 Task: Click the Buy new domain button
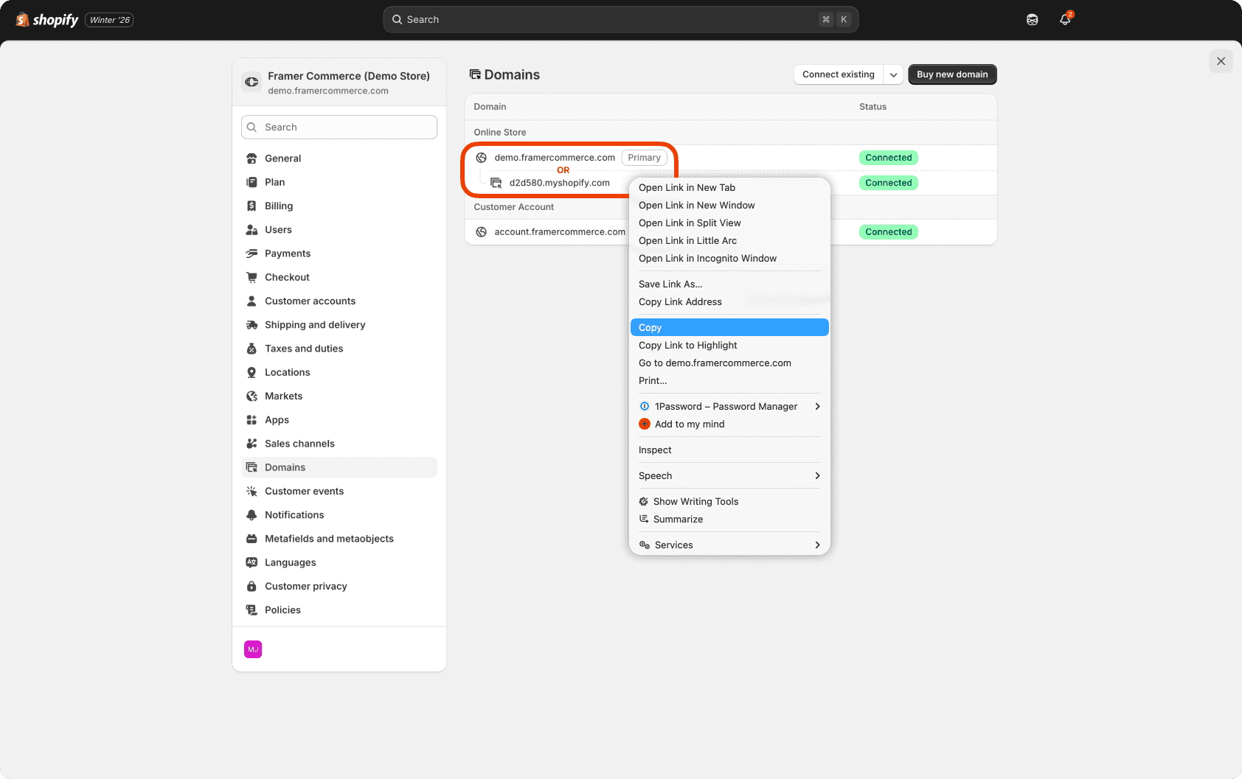point(952,74)
